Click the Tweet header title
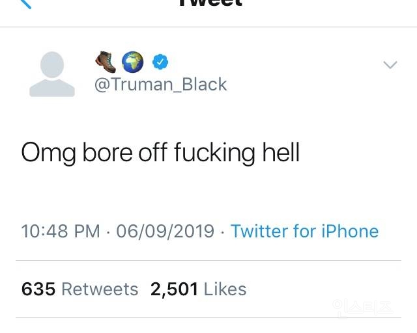 tap(209, 3)
